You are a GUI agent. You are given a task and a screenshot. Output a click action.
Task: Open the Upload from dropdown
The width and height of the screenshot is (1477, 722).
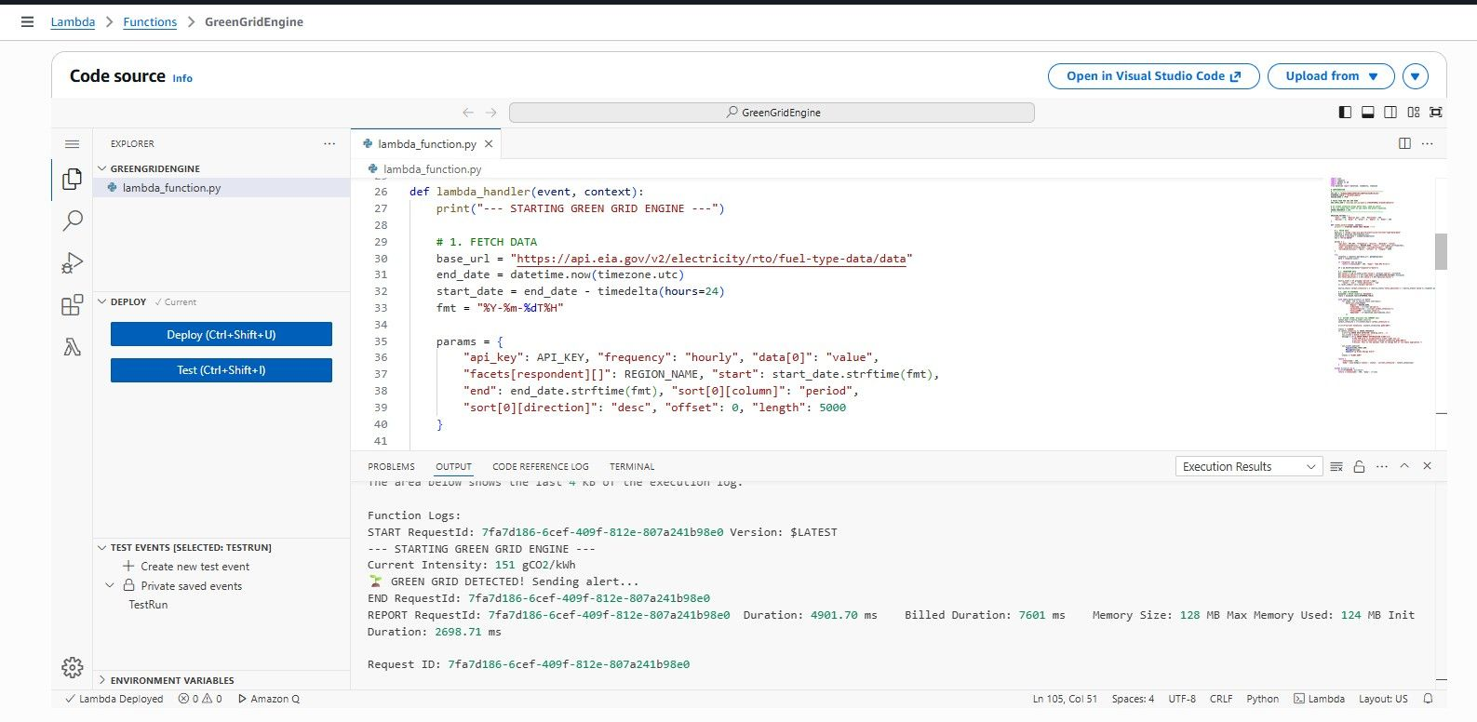coord(1331,76)
